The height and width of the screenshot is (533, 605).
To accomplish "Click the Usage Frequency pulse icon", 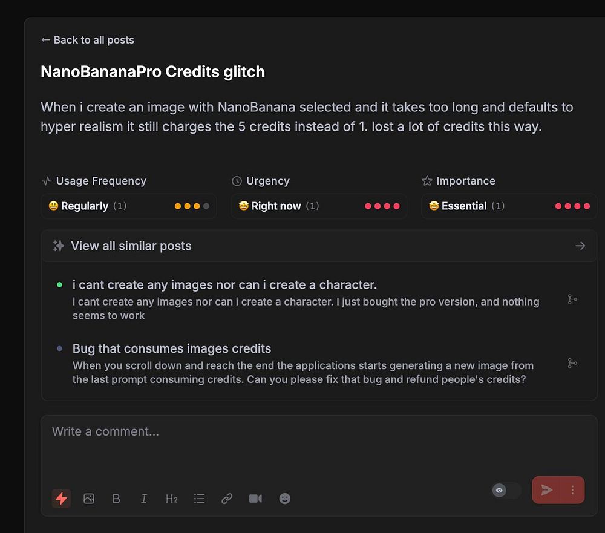I will click(x=47, y=181).
